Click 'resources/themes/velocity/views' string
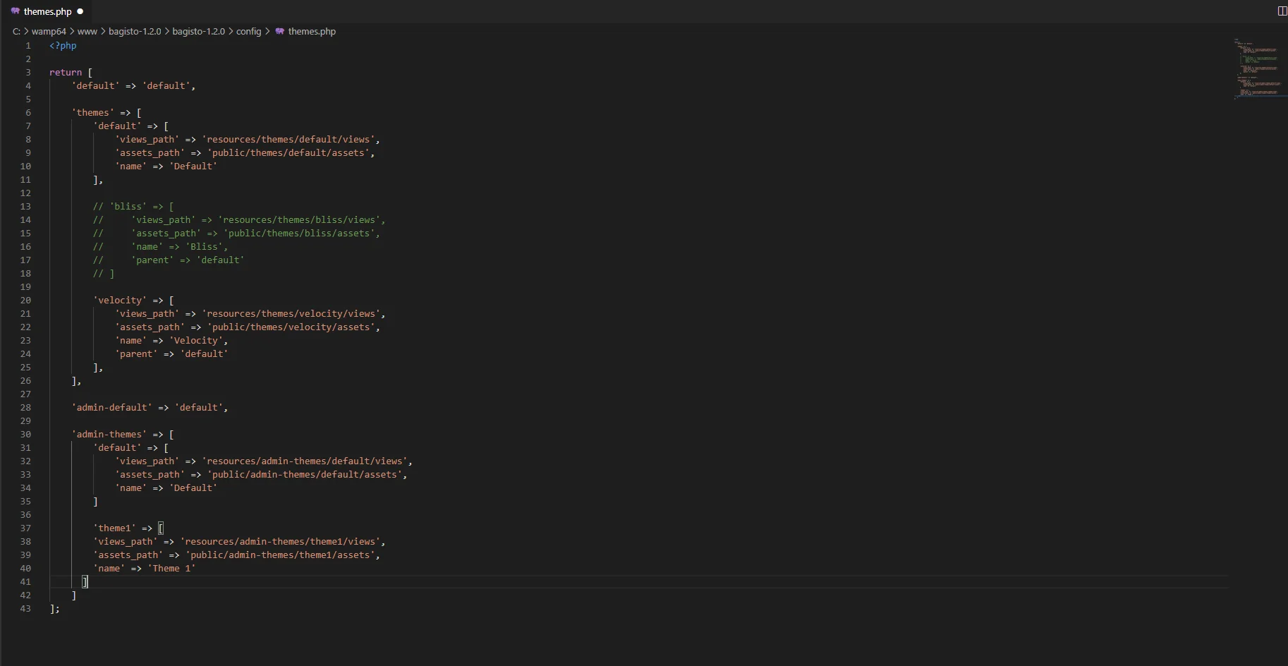Image resolution: width=1288 pixels, height=666 pixels. click(291, 314)
